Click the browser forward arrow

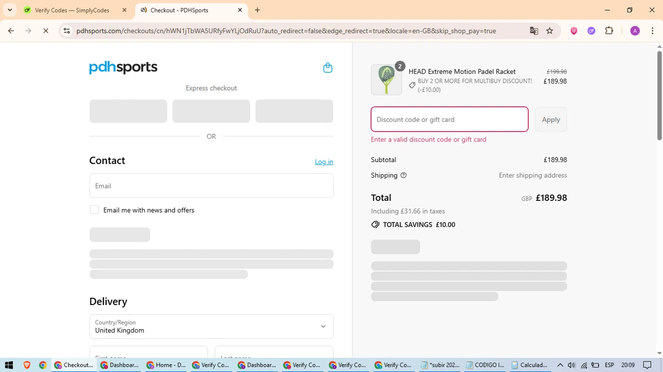click(28, 31)
